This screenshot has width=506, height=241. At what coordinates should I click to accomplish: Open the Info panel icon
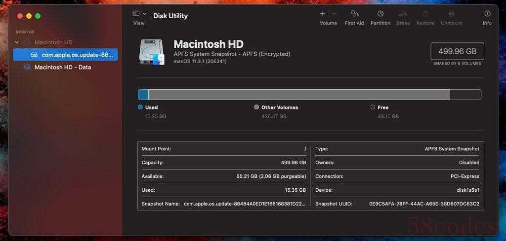[x=487, y=14]
